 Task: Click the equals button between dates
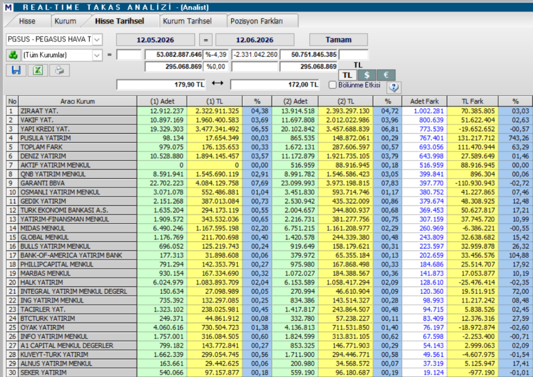pos(205,40)
